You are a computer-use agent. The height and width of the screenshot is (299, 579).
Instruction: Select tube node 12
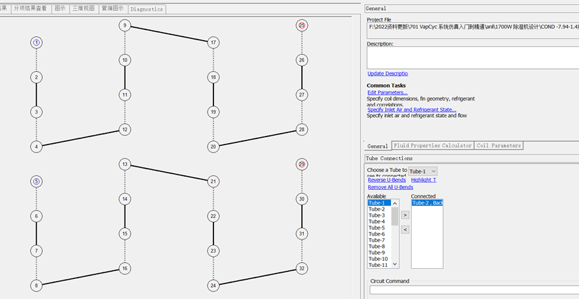pyautogui.click(x=125, y=130)
